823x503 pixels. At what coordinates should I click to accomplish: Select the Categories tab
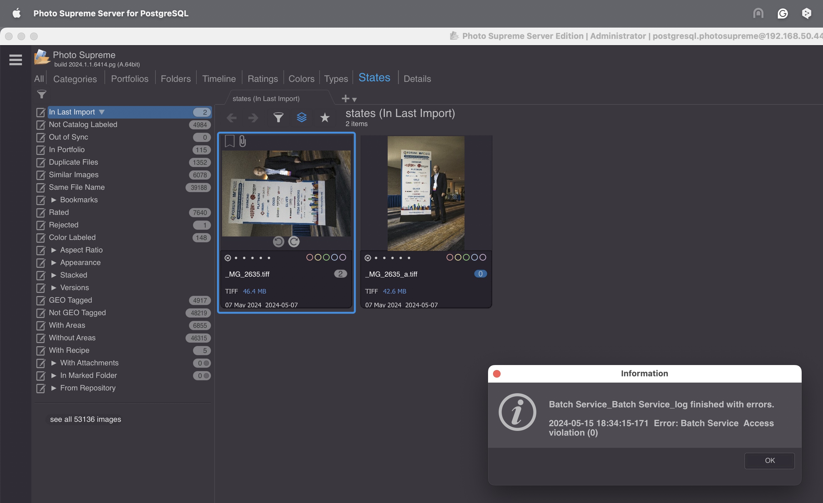tap(75, 78)
